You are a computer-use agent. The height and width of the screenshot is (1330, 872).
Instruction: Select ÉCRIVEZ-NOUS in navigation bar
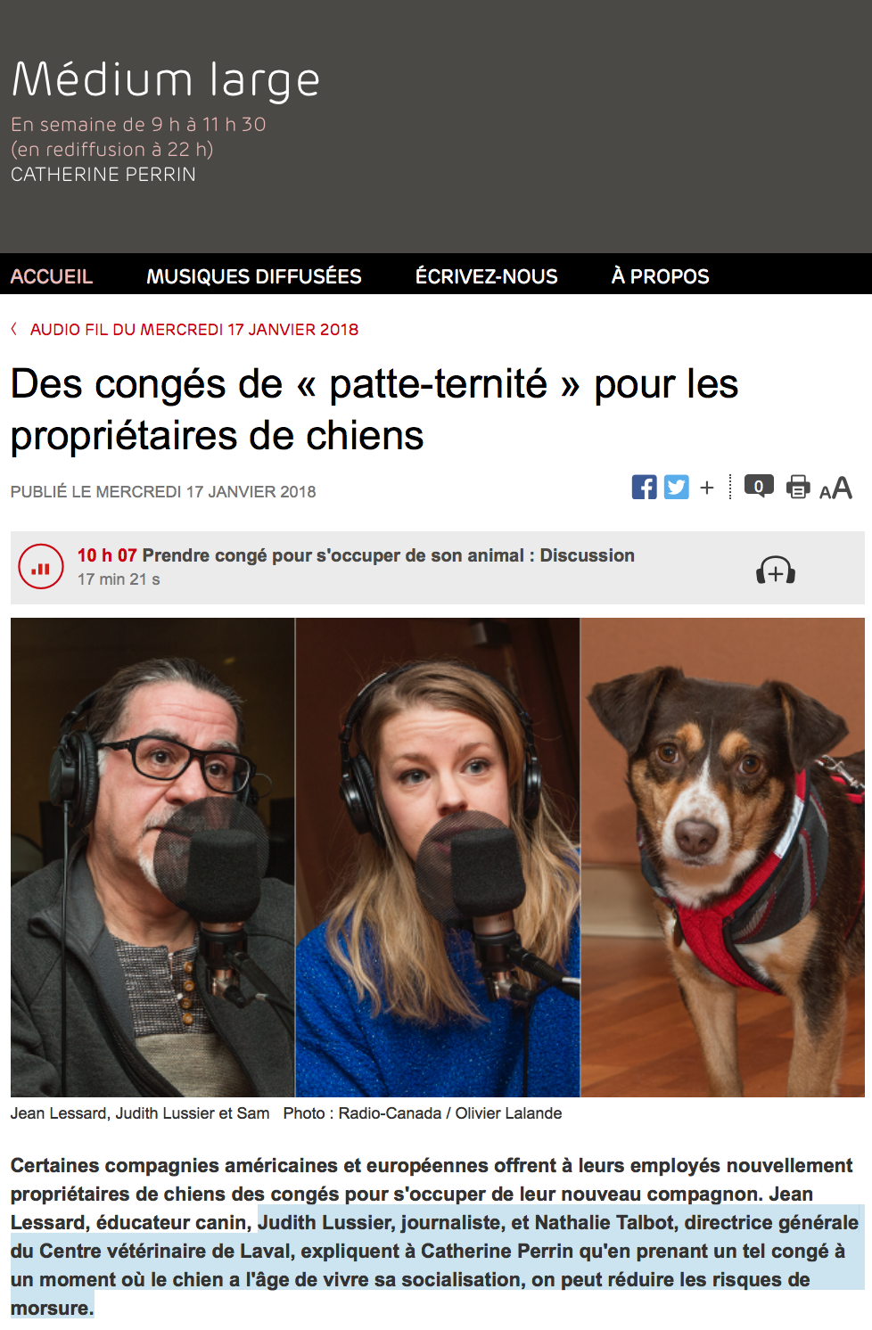[x=487, y=276]
